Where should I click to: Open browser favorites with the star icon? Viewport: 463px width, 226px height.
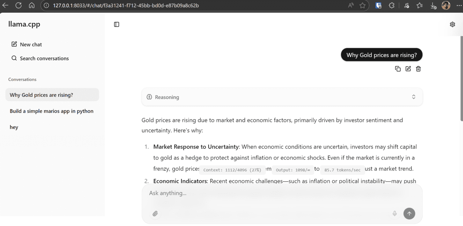(420, 6)
